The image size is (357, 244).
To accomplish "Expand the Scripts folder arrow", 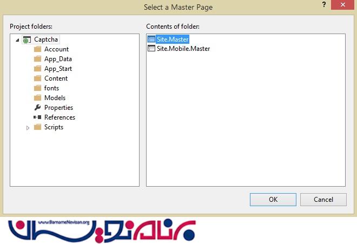I will pyautogui.click(x=28, y=128).
